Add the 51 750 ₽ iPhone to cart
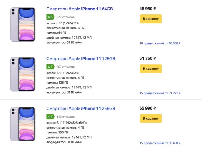Viewport: 202px width, 149px height. tap(151, 69)
